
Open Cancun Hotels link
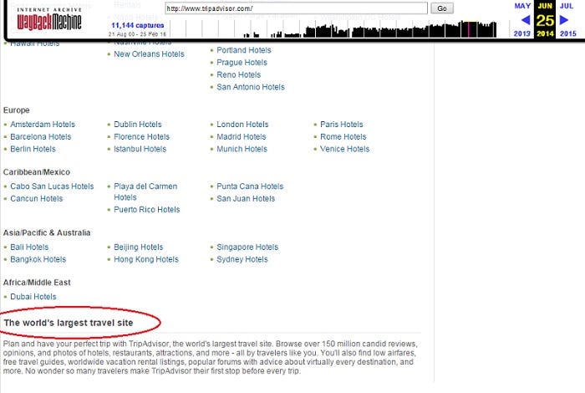tap(37, 198)
